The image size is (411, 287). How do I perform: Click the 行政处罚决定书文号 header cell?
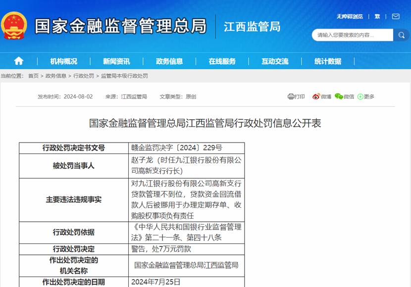click(x=74, y=148)
